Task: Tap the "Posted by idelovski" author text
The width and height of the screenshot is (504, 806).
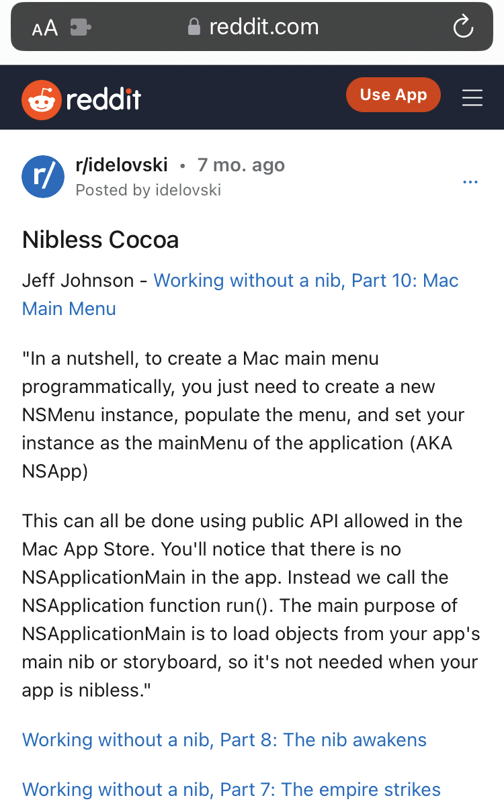Action: click(148, 190)
